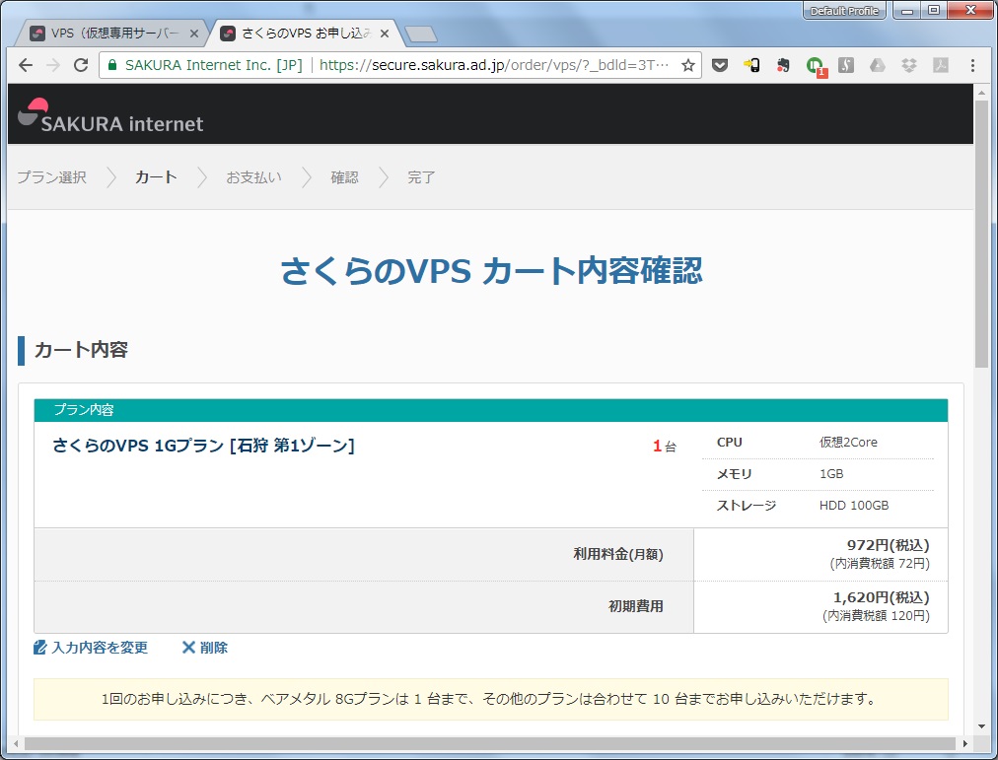Click the HDD 100GB storage value
Viewport: 998px width, 760px height.
(853, 506)
